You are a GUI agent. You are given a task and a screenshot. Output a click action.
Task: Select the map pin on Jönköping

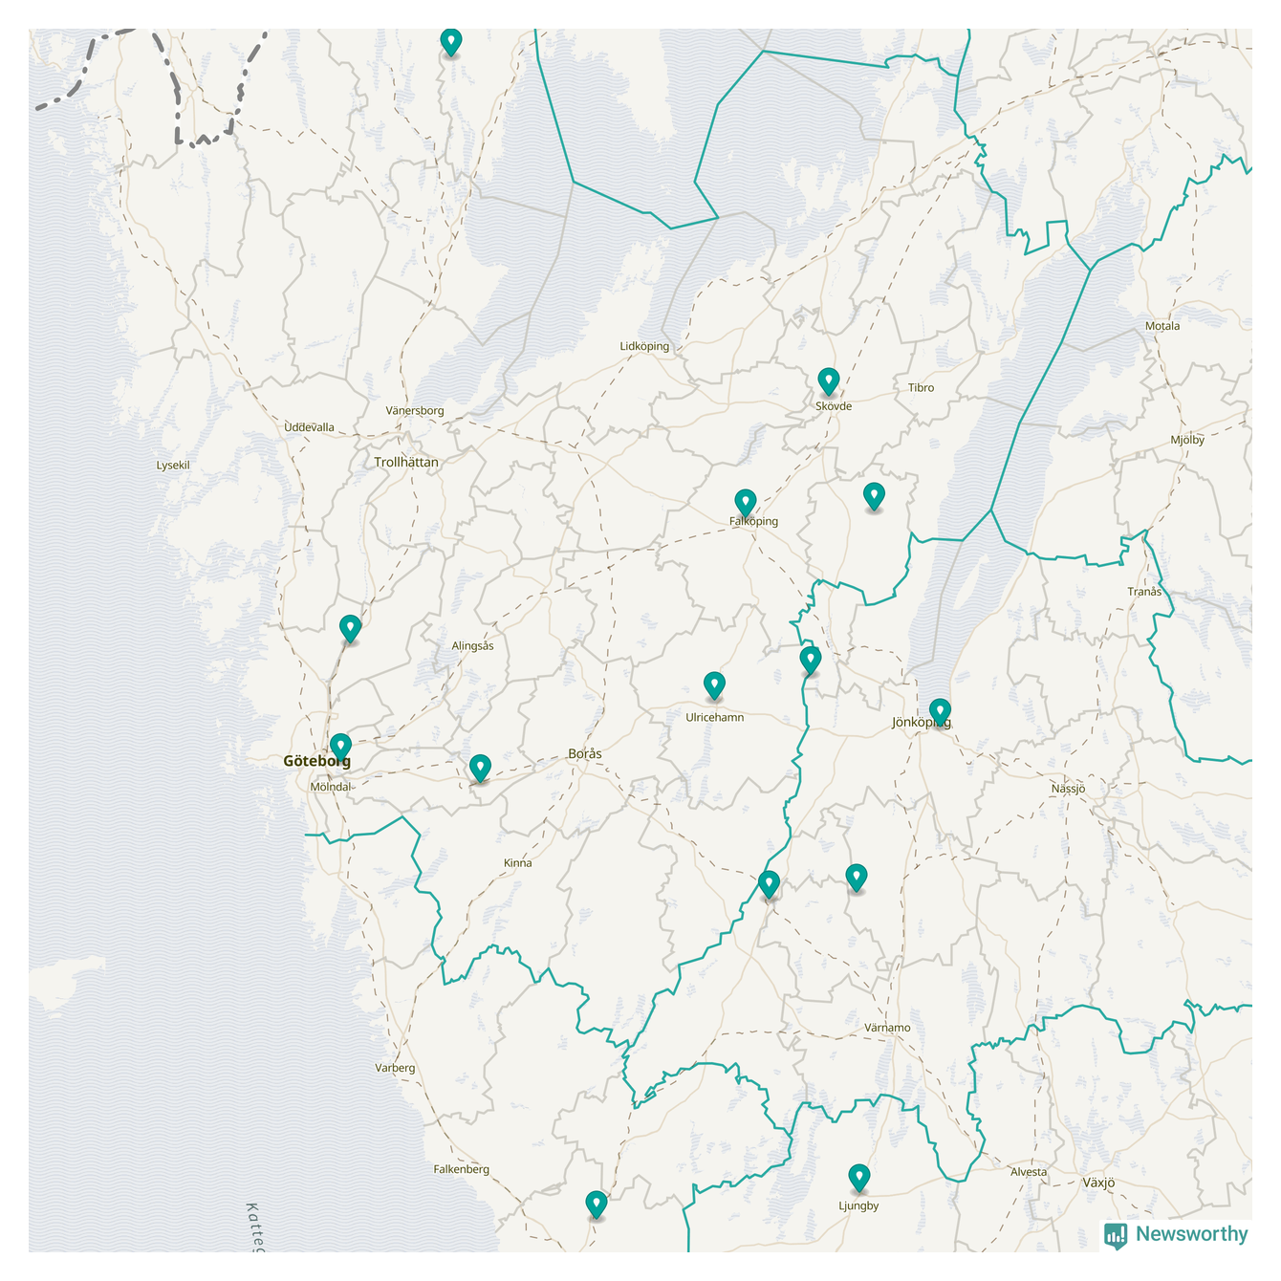point(940,711)
